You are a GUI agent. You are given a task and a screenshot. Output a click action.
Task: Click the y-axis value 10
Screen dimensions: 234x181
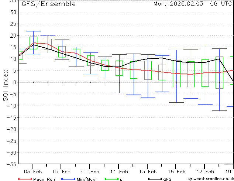13,59
